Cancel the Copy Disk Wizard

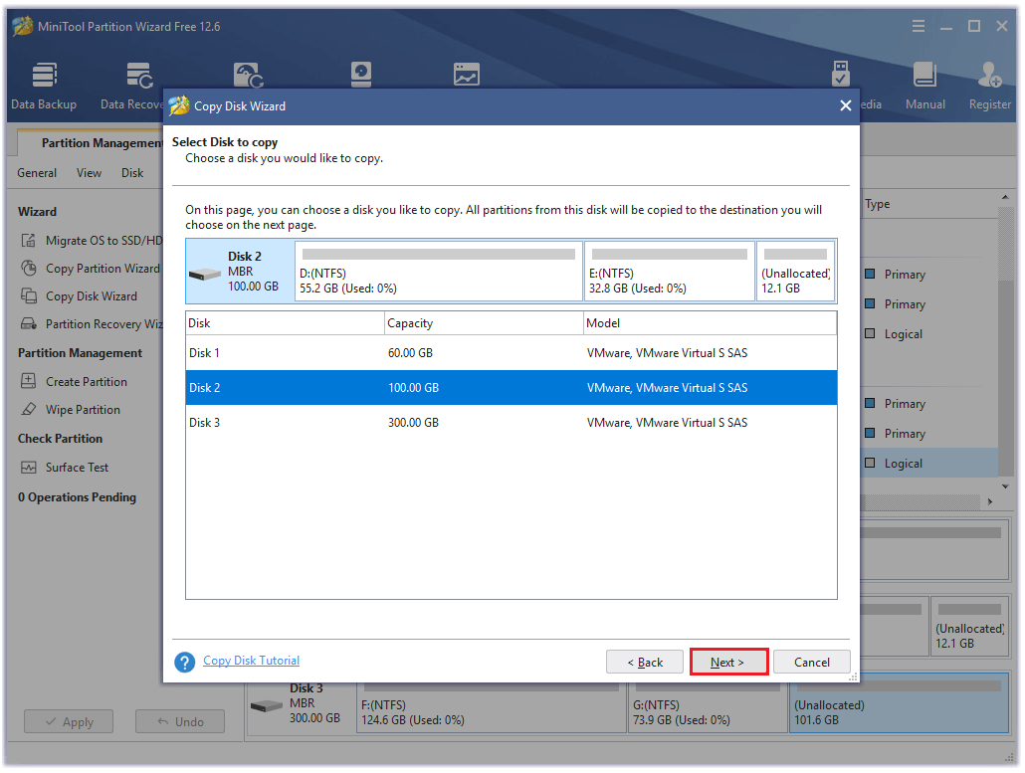[811, 662]
